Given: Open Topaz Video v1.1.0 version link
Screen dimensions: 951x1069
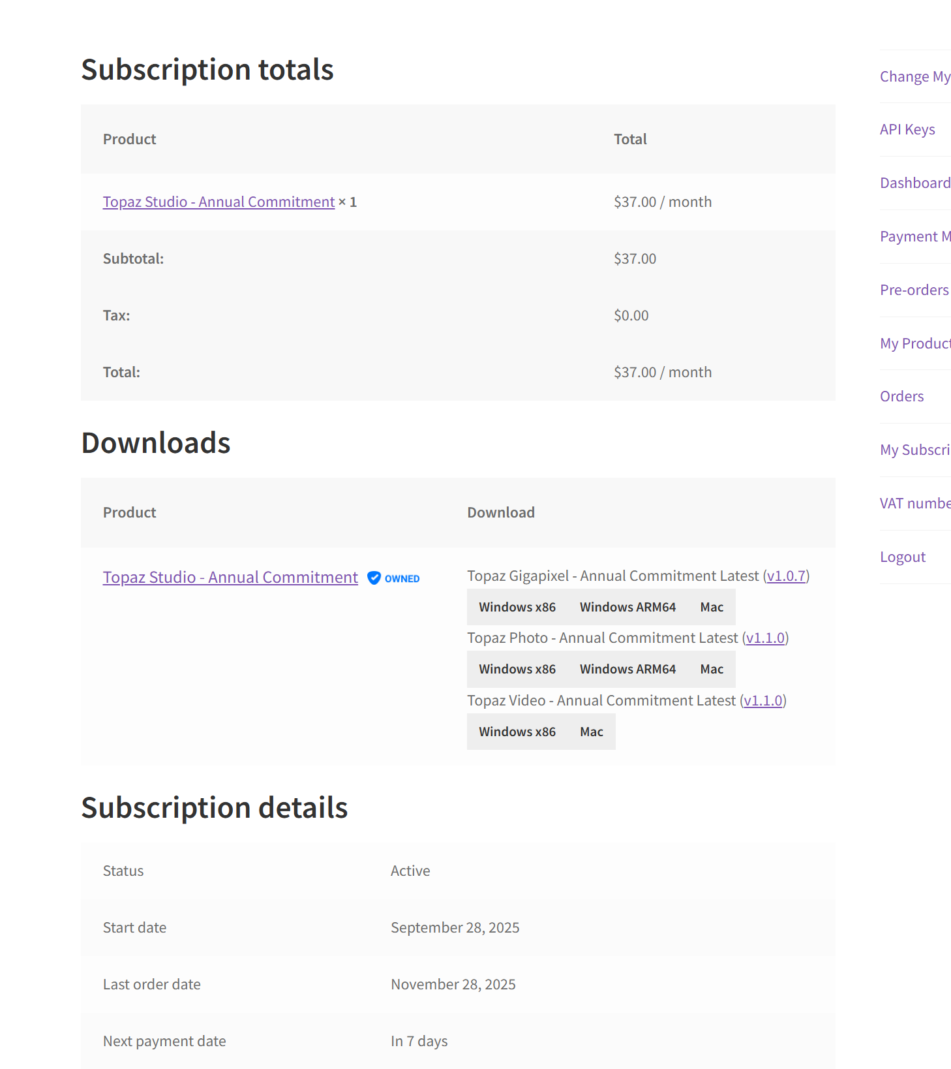Looking at the screenshot, I should [x=763, y=701].
